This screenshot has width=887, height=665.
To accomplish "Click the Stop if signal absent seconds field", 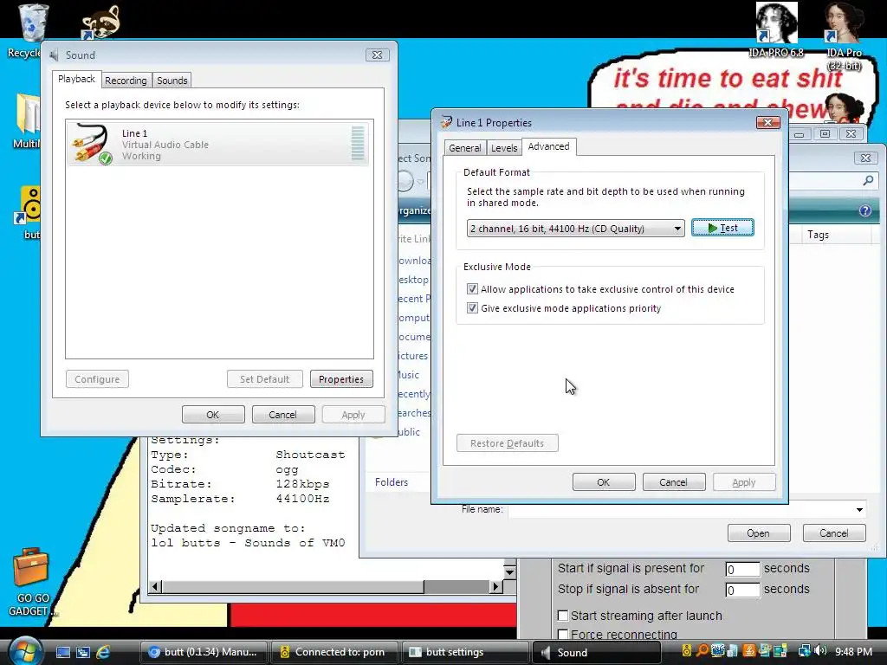I will 742,590.
